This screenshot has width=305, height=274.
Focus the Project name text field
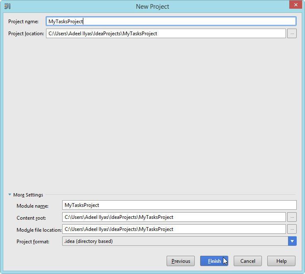tap(171, 21)
